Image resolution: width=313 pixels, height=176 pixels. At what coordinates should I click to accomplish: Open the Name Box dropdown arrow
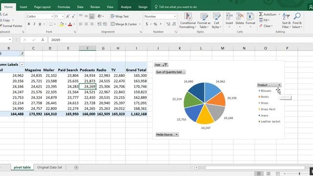coord(10,40)
